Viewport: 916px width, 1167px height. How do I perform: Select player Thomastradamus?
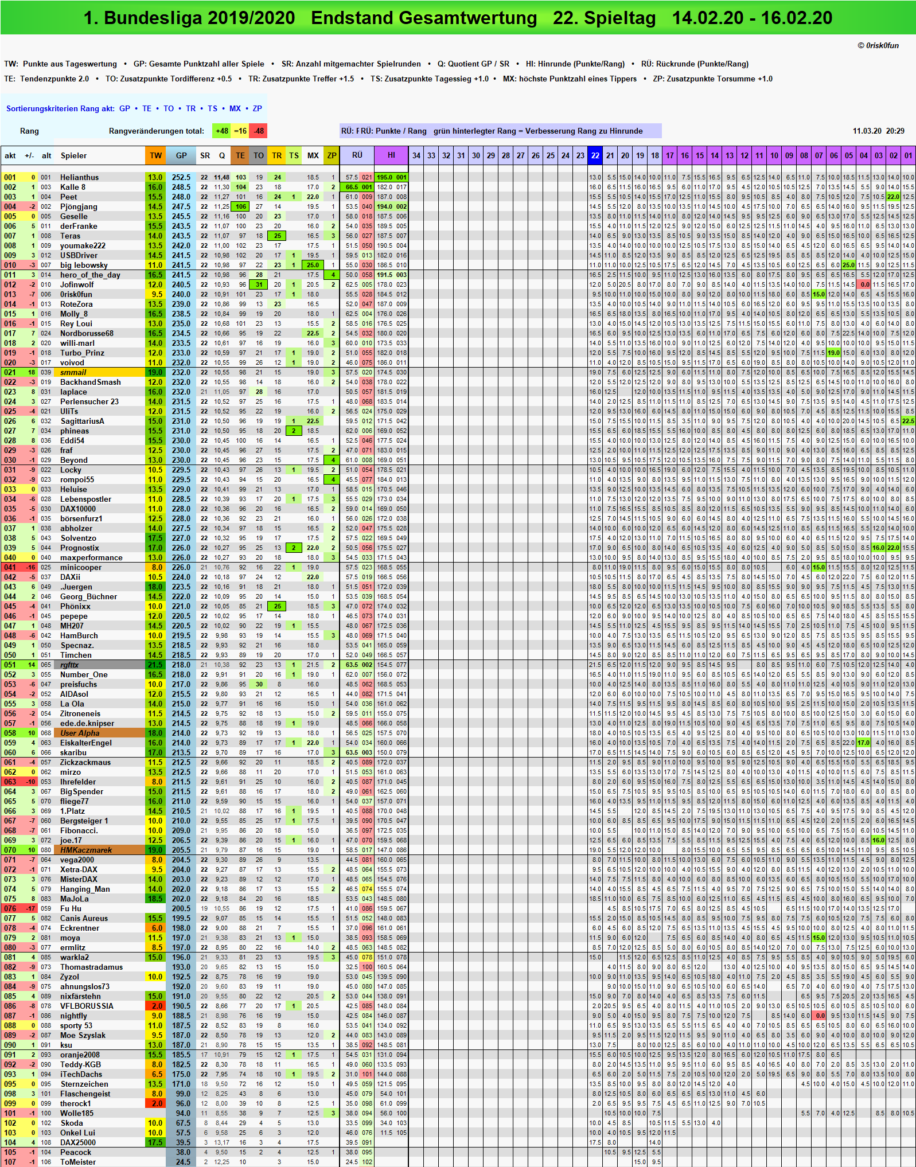[91, 967]
